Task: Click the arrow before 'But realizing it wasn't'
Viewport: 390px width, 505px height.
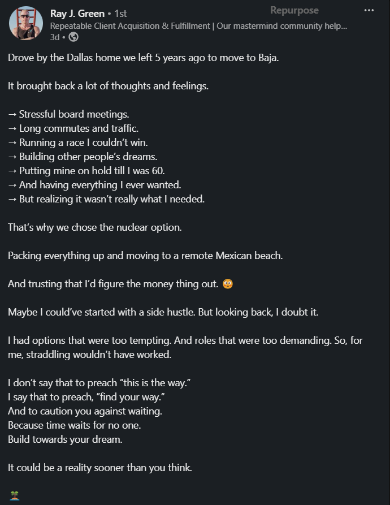Action: tap(12, 200)
